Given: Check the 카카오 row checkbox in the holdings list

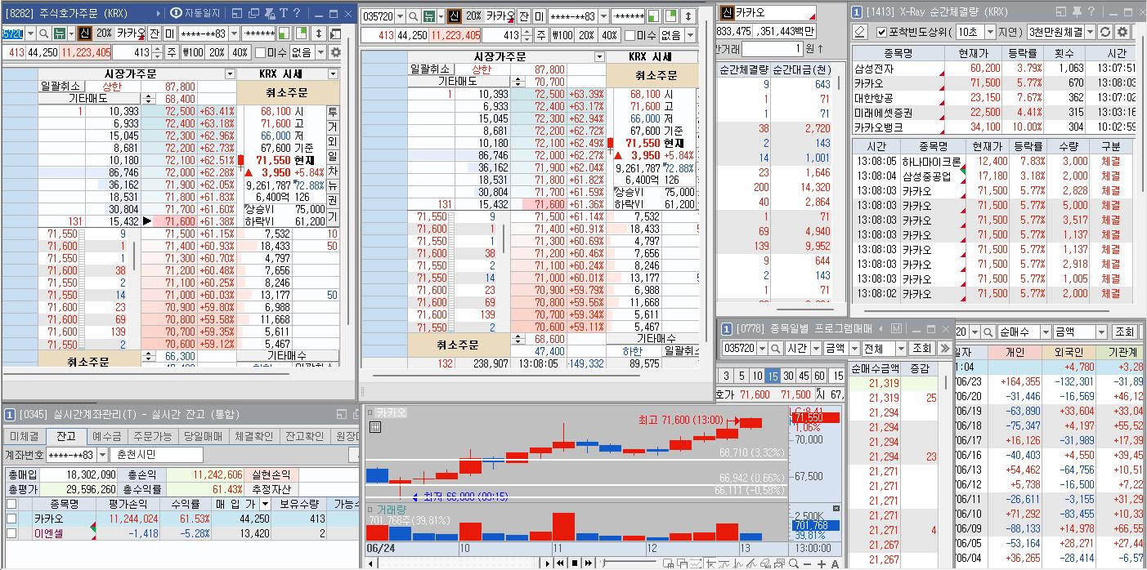Looking at the screenshot, I should pyautogui.click(x=11, y=519).
